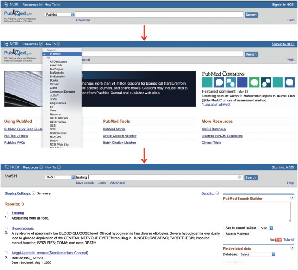Click Add to search builder button

241,228
